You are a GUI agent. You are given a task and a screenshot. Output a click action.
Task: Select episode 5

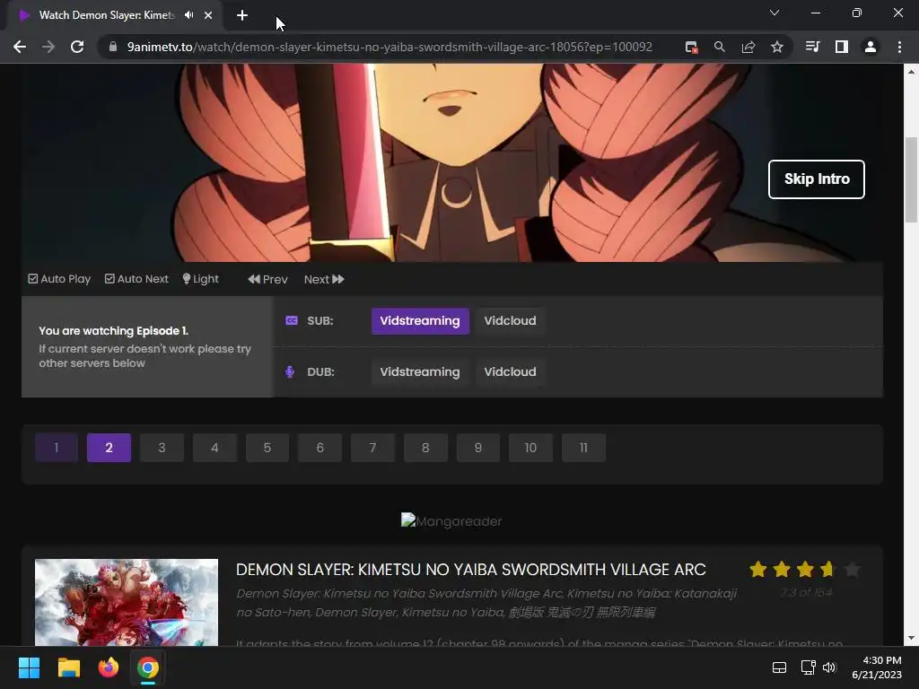coord(267,448)
